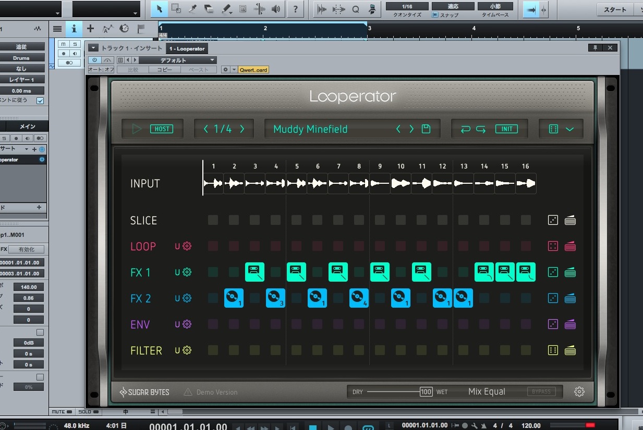
Task: Select the Main tab in inspector
Action: tap(27, 127)
